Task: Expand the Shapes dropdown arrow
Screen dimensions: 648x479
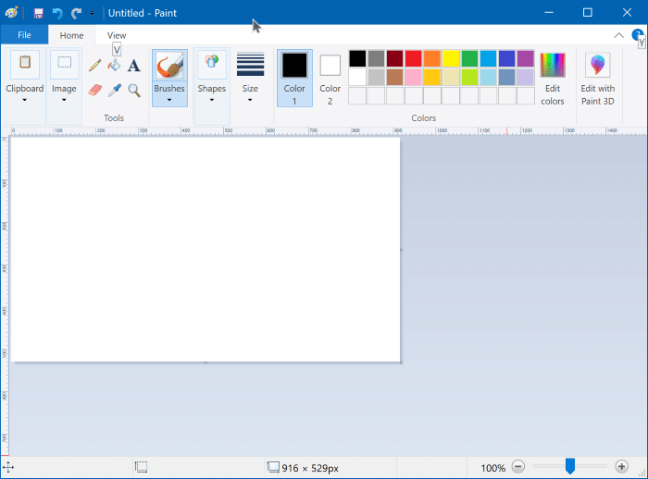Action: [x=212, y=100]
